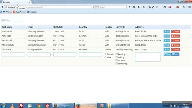
Task: Click the new row Address textarea
Action: (148, 57)
